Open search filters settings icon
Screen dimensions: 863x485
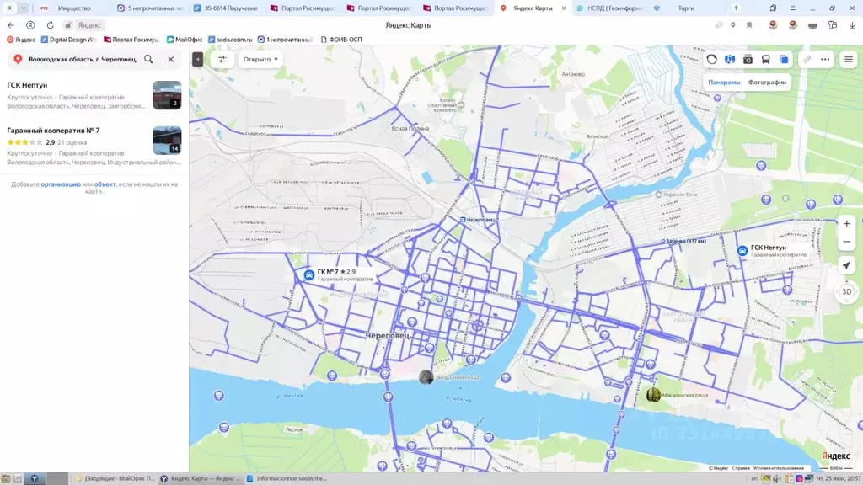tap(222, 60)
